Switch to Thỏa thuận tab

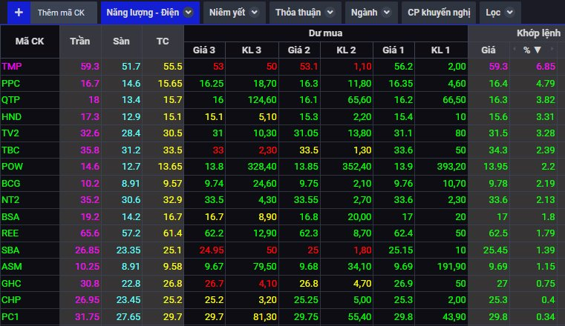coord(305,13)
